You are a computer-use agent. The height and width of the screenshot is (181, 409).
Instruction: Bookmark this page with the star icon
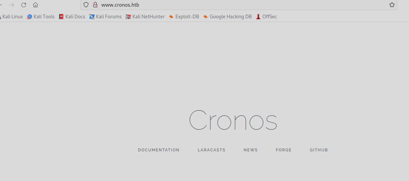tap(392, 5)
